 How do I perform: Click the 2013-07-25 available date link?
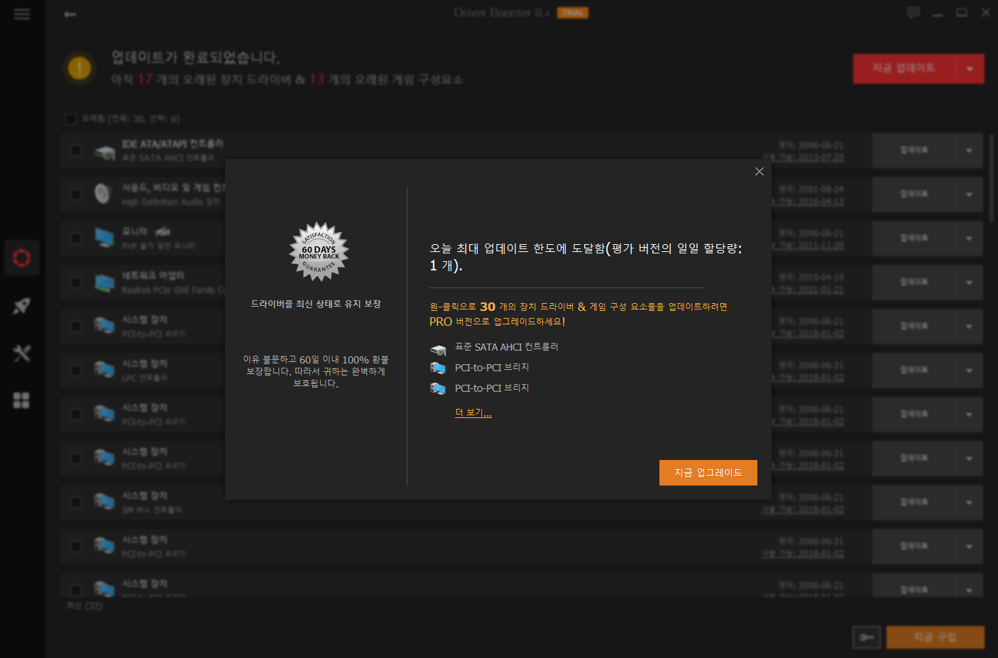804,158
